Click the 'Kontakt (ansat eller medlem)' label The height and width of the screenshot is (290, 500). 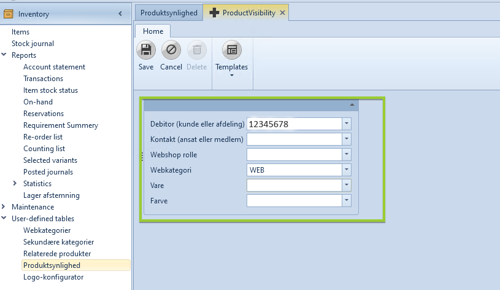pos(197,139)
